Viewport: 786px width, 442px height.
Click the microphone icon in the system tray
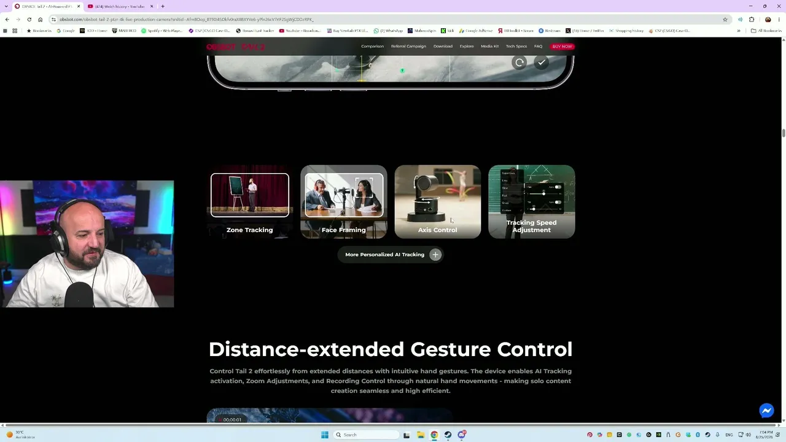coord(717,435)
